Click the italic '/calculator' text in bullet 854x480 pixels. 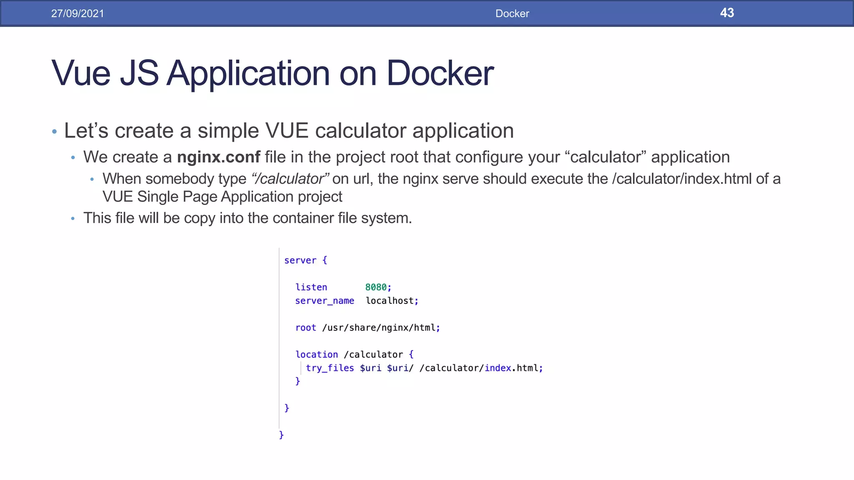[x=290, y=179]
